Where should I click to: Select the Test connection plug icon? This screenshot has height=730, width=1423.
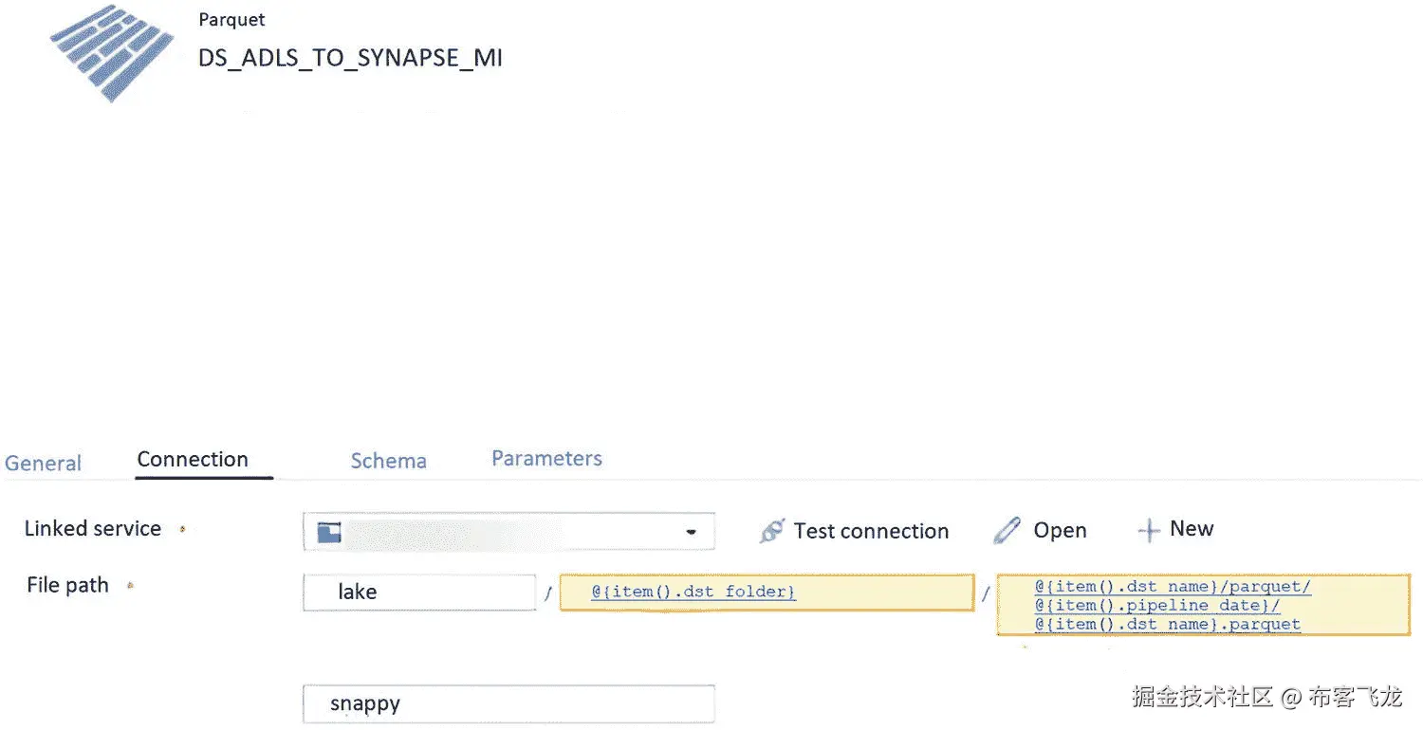tap(773, 531)
